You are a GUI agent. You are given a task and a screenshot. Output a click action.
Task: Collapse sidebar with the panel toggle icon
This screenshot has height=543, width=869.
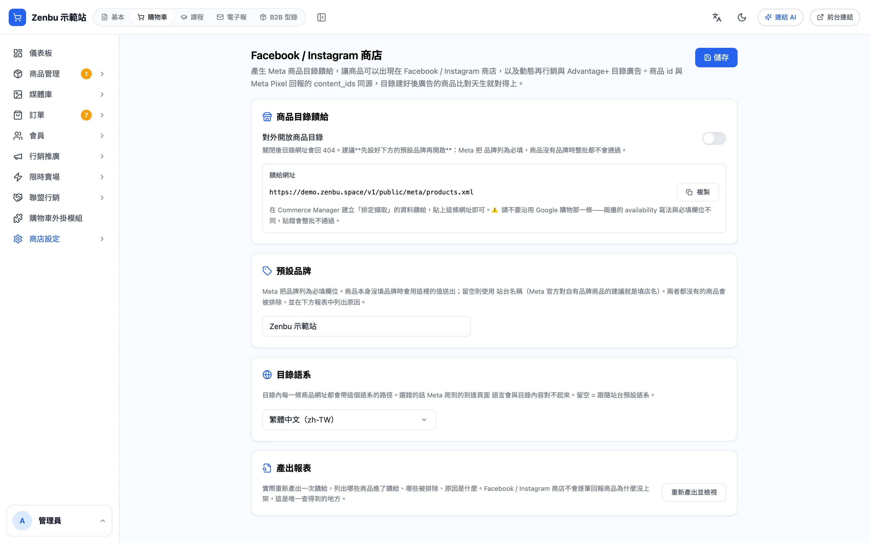(x=321, y=17)
